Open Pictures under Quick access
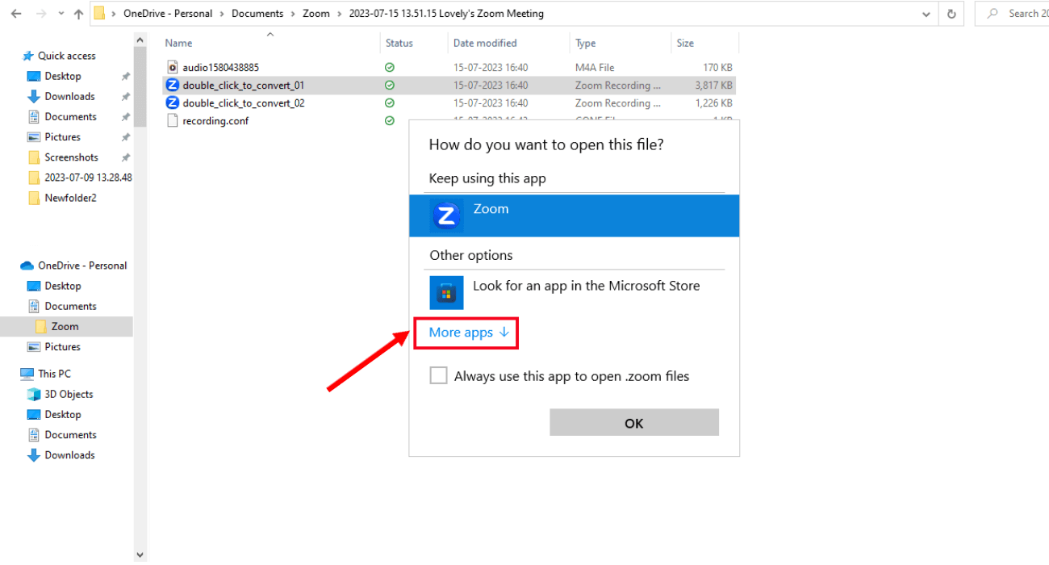This screenshot has height=565, width=1049. click(x=62, y=136)
